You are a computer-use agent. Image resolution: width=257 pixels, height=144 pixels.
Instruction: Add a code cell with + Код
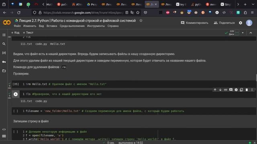click(x=15, y=33)
